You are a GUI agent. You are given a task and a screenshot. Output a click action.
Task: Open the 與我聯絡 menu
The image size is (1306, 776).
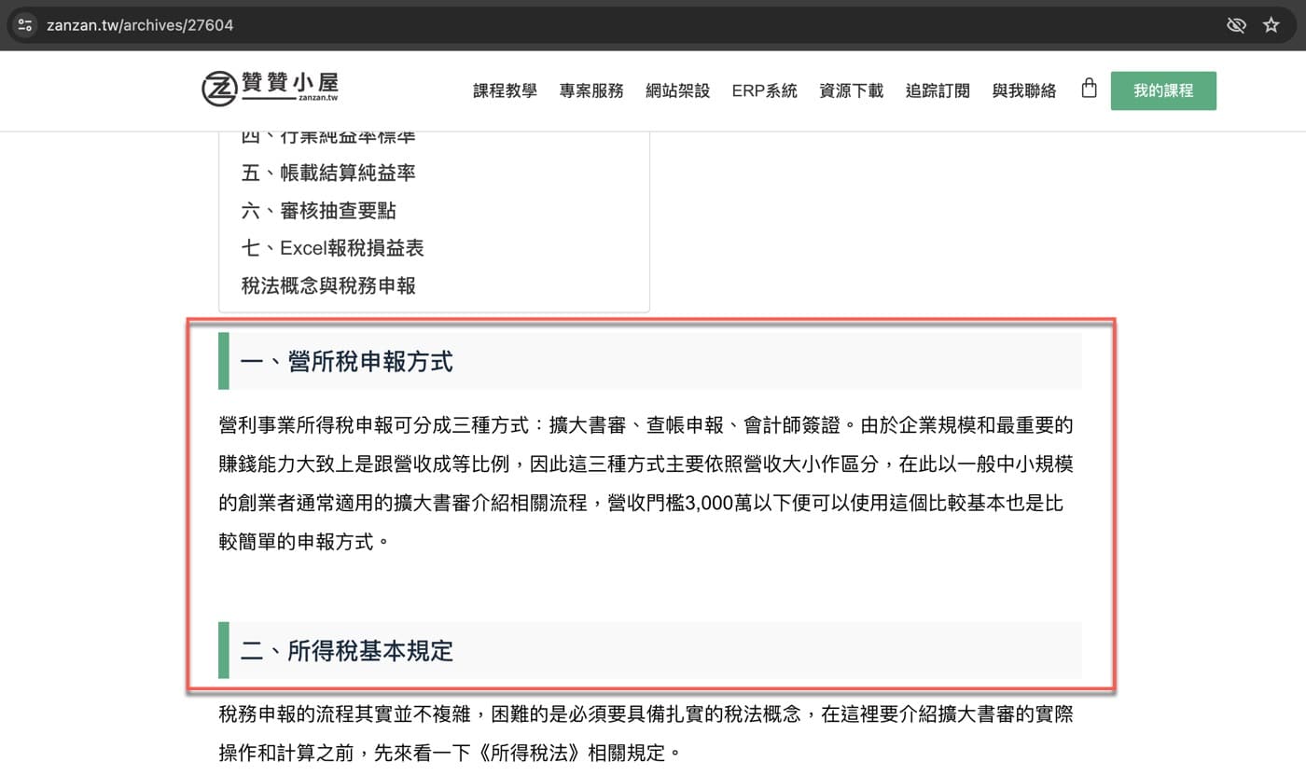pos(1024,90)
